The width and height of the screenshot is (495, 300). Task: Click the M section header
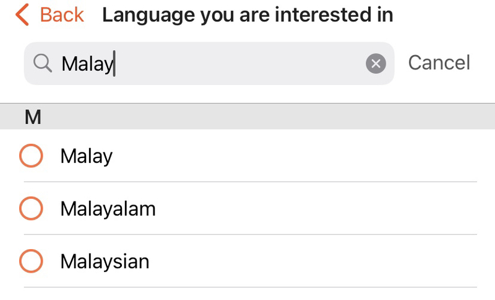pos(247,117)
